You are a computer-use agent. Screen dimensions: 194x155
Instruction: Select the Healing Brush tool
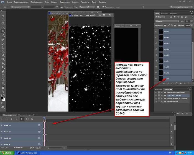click(3, 40)
